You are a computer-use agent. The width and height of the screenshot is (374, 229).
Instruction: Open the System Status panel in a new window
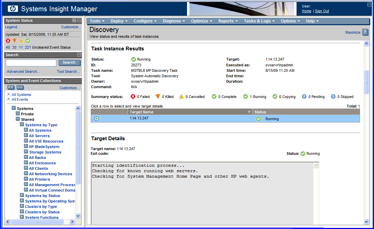point(74,20)
